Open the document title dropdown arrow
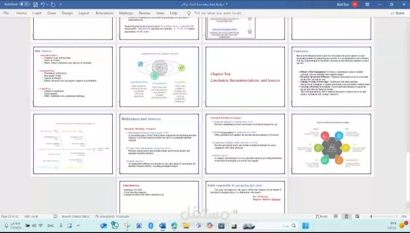Screen dimensions: 410x233 (x=227, y=4)
